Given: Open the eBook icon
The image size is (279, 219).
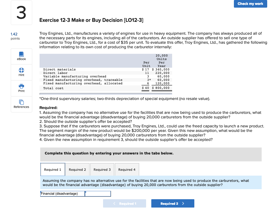Looking at the screenshot, I should coord(22,54).
